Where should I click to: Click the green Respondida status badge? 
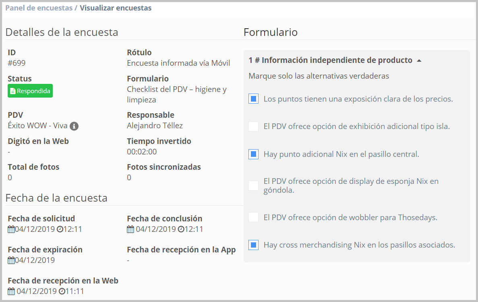pyautogui.click(x=30, y=91)
